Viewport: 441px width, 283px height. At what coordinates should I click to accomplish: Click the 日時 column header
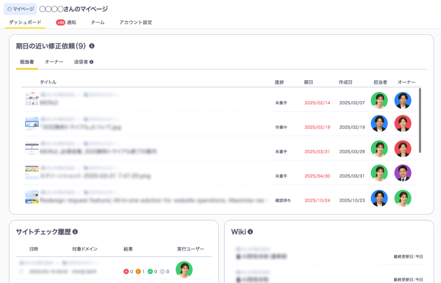coord(34,249)
